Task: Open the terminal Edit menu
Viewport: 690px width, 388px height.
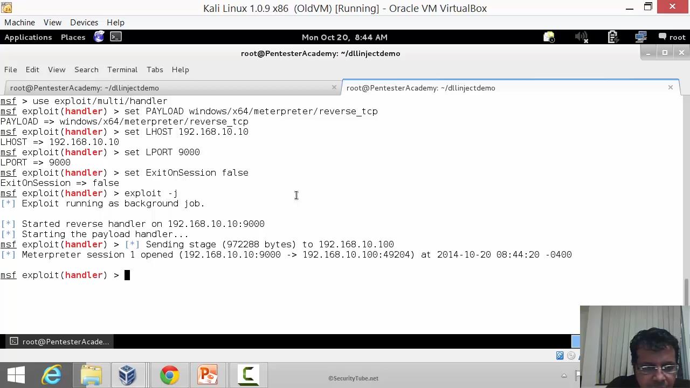Action: click(x=32, y=70)
